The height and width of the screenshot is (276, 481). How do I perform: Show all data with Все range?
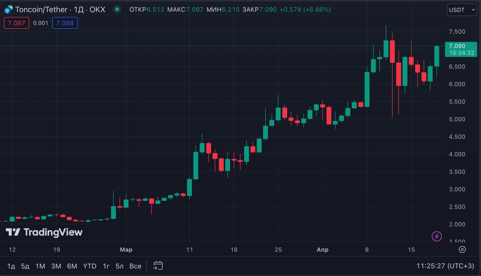click(135, 266)
